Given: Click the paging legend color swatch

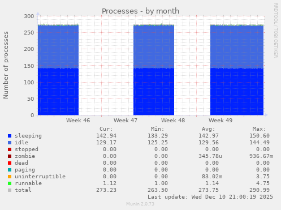Looking at the screenshot, I should [10, 170].
